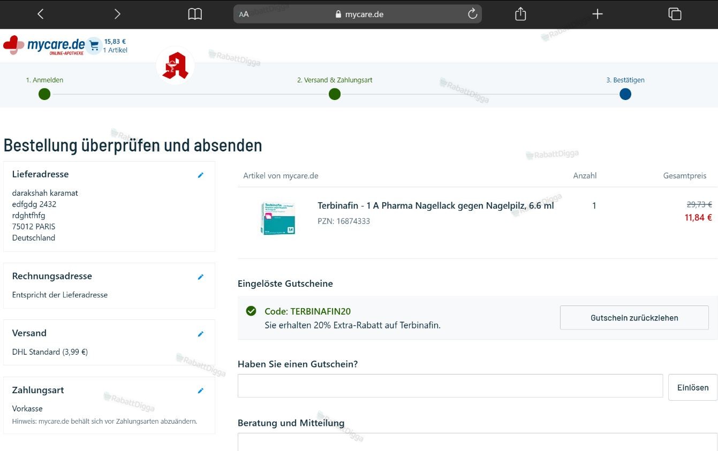Viewport: 718px width, 451px height.
Task: Edit Lieferadresse with pencil icon
Action: point(201,175)
